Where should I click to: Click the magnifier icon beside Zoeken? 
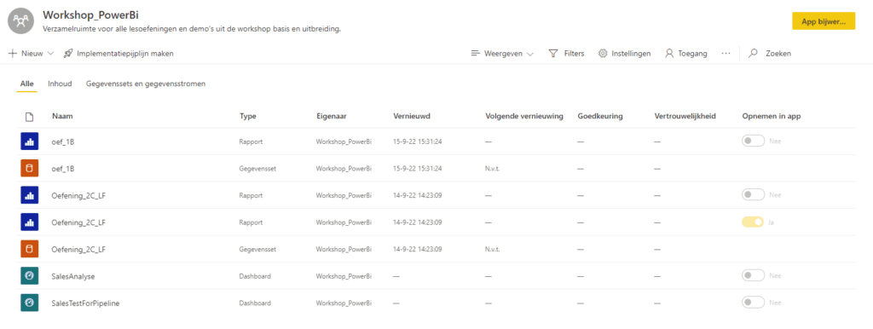754,54
